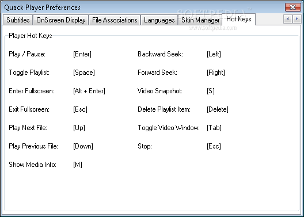The width and height of the screenshot is (304, 217).
Task: Click the 'Video Snapshot:' label
Action: (x=160, y=91)
